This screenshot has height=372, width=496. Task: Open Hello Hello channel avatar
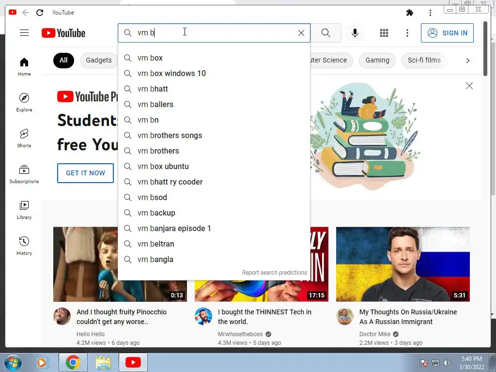pos(62,316)
